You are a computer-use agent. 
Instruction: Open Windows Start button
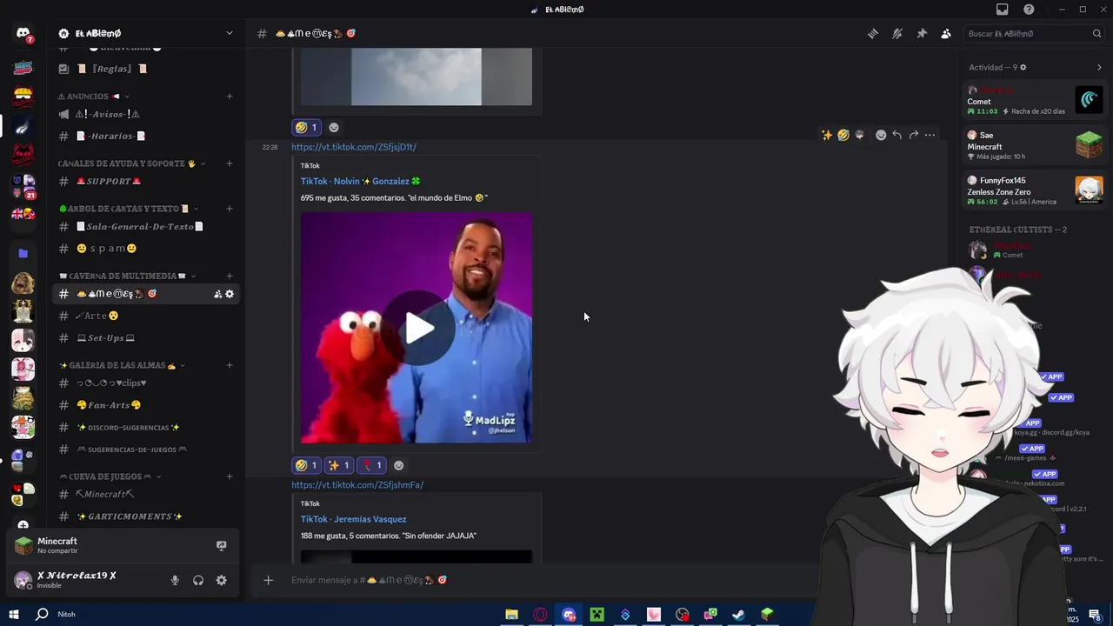14,614
